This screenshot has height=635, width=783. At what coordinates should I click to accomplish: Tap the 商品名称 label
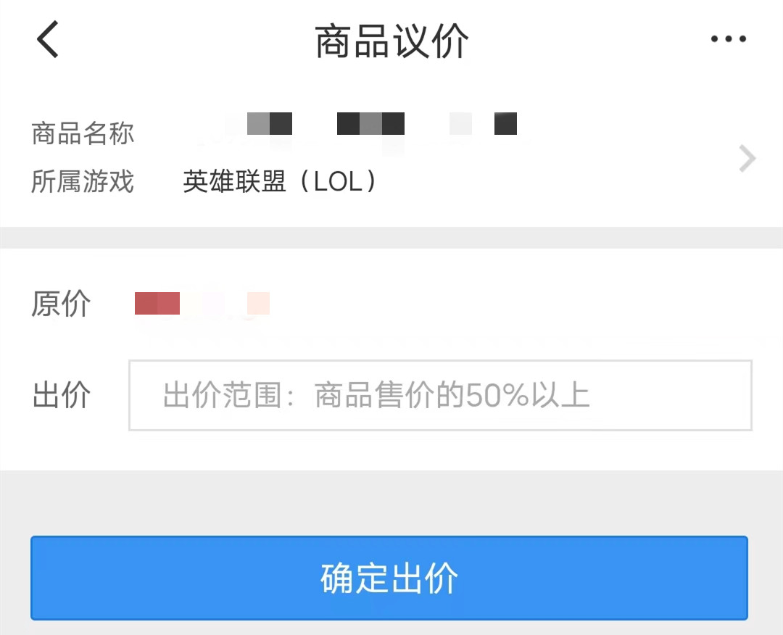pos(83,134)
